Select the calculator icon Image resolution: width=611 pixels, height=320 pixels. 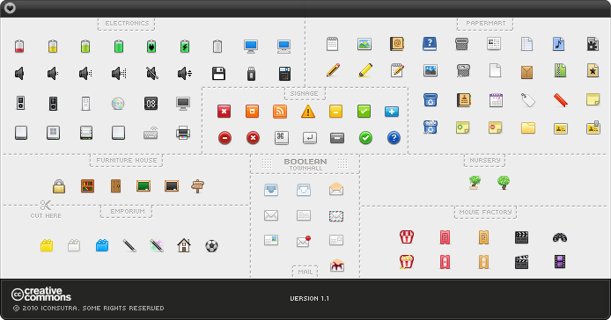click(285, 73)
